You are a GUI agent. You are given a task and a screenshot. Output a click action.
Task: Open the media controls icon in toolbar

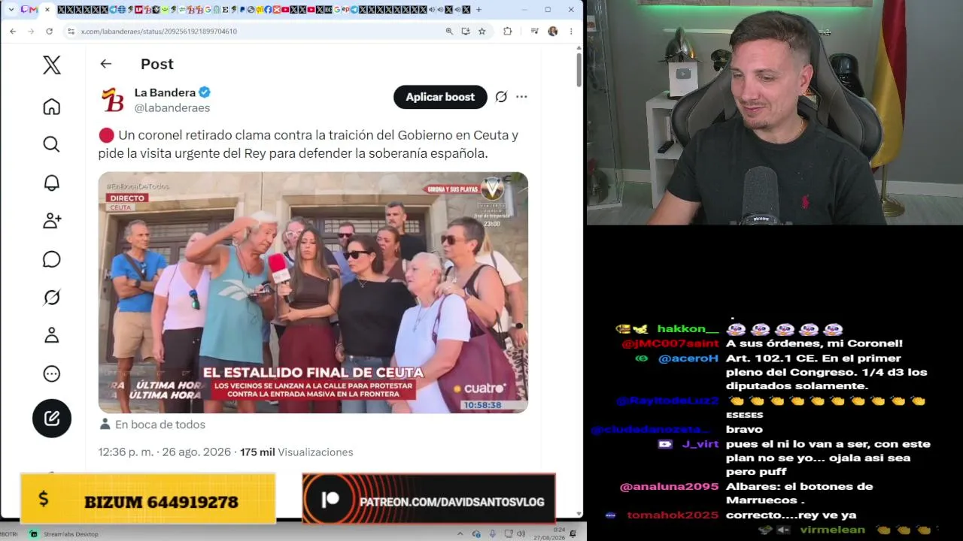coord(534,32)
